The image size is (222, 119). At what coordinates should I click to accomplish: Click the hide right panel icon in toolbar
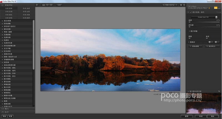(x=184, y=5)
